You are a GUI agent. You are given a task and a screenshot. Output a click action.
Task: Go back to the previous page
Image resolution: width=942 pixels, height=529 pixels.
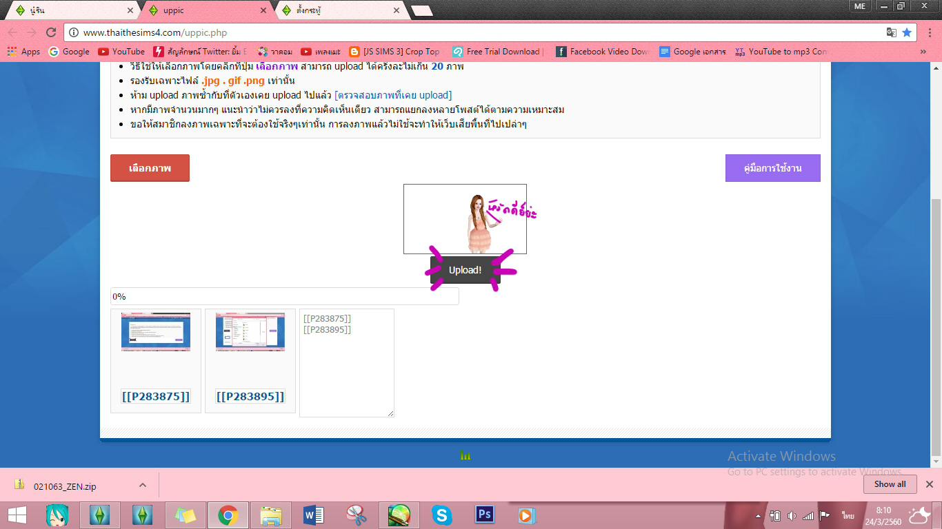pyautogui.click(x=12, y=32)
